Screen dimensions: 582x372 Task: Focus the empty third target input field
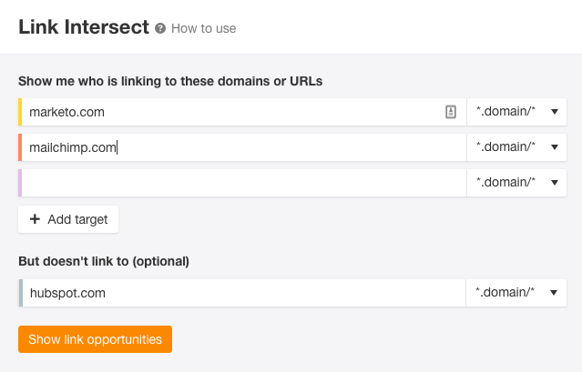coord(244,183)
